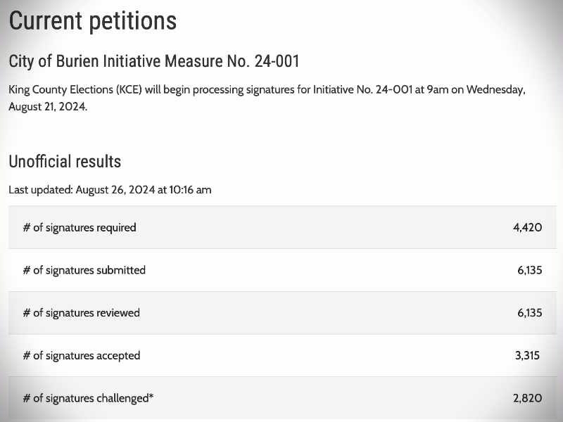Click the asterisk after challenged
This screenshot has width=563, height=422.
151,396
